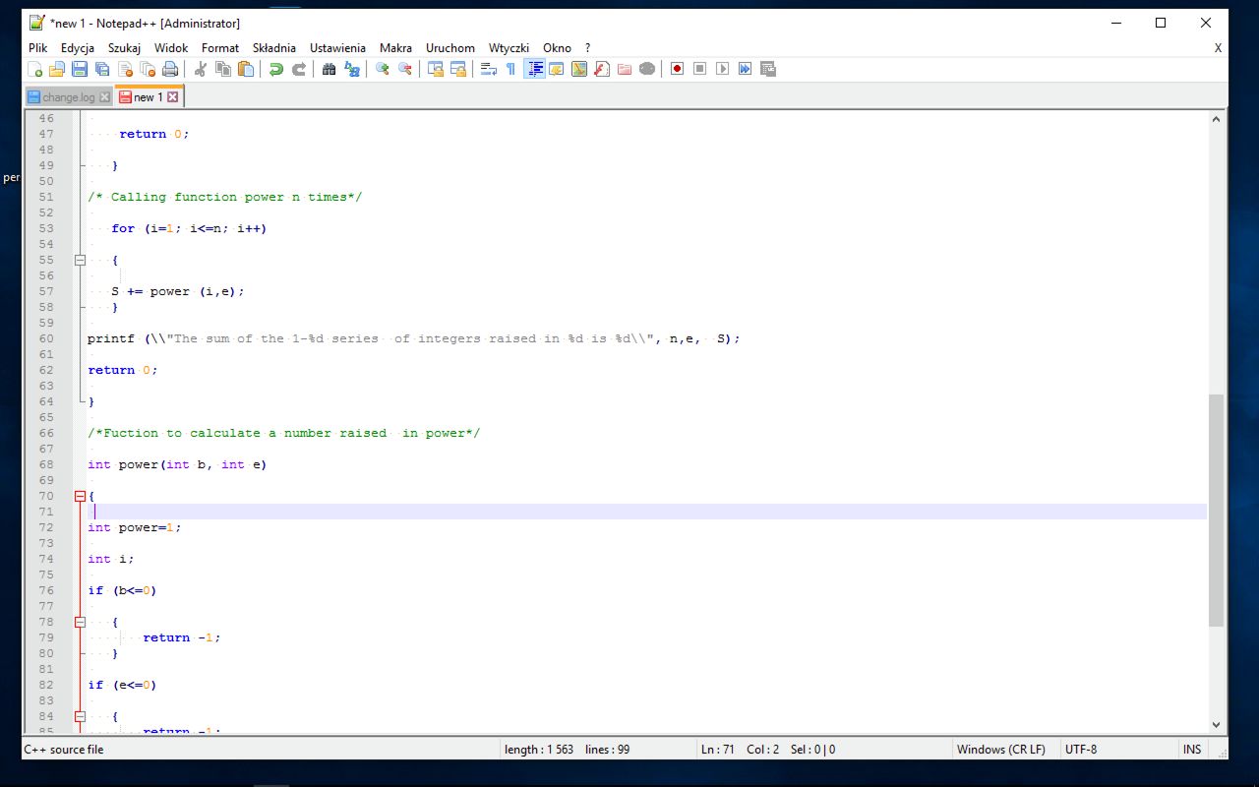Viewport: 1259px width, 787px height.
Task: Toggle show all characters pilcrow icon
Action: coord(510,69)
